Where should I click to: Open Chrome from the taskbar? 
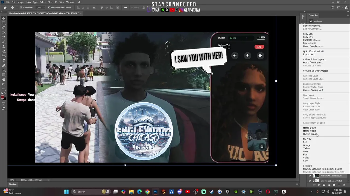(x=147, y=192)
